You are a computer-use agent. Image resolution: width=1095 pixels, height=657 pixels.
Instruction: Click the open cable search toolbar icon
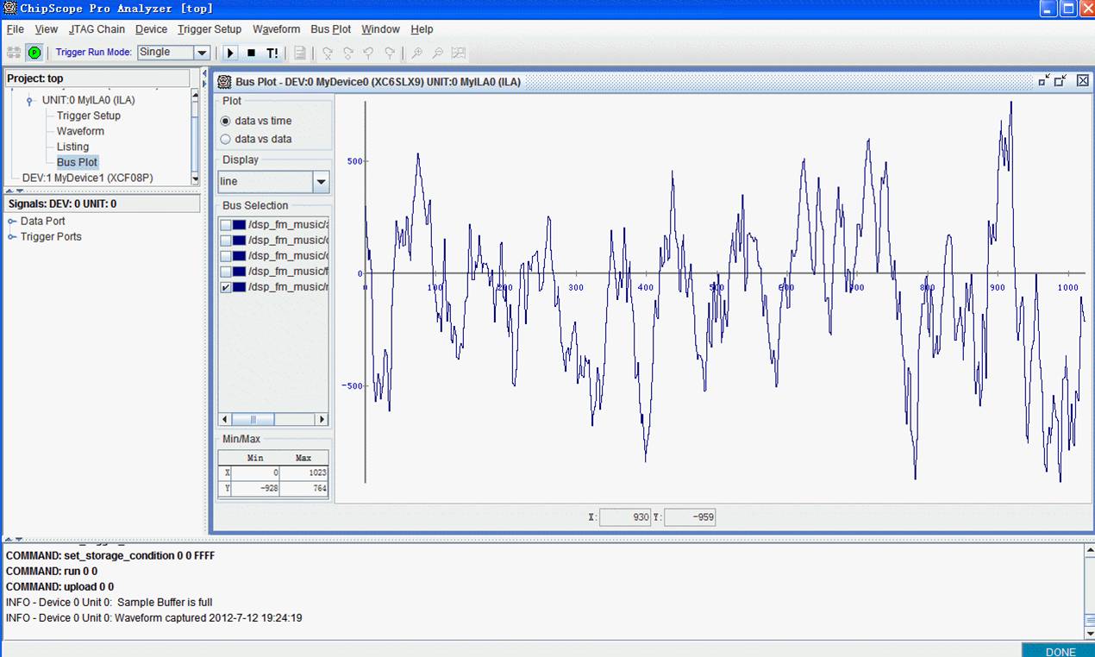14,53
